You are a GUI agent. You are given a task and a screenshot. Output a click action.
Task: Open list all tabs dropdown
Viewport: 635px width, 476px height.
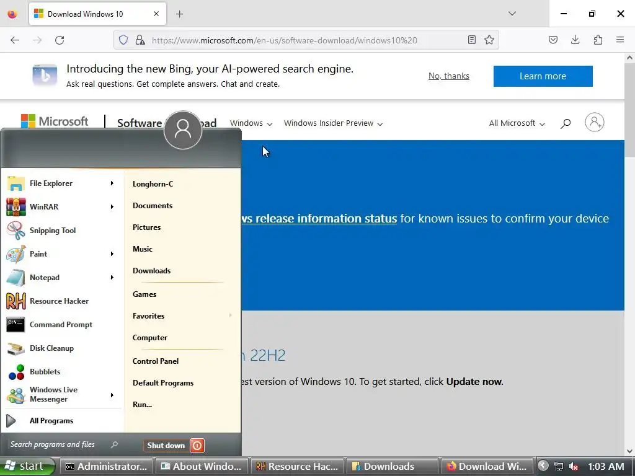pos(512,14)
